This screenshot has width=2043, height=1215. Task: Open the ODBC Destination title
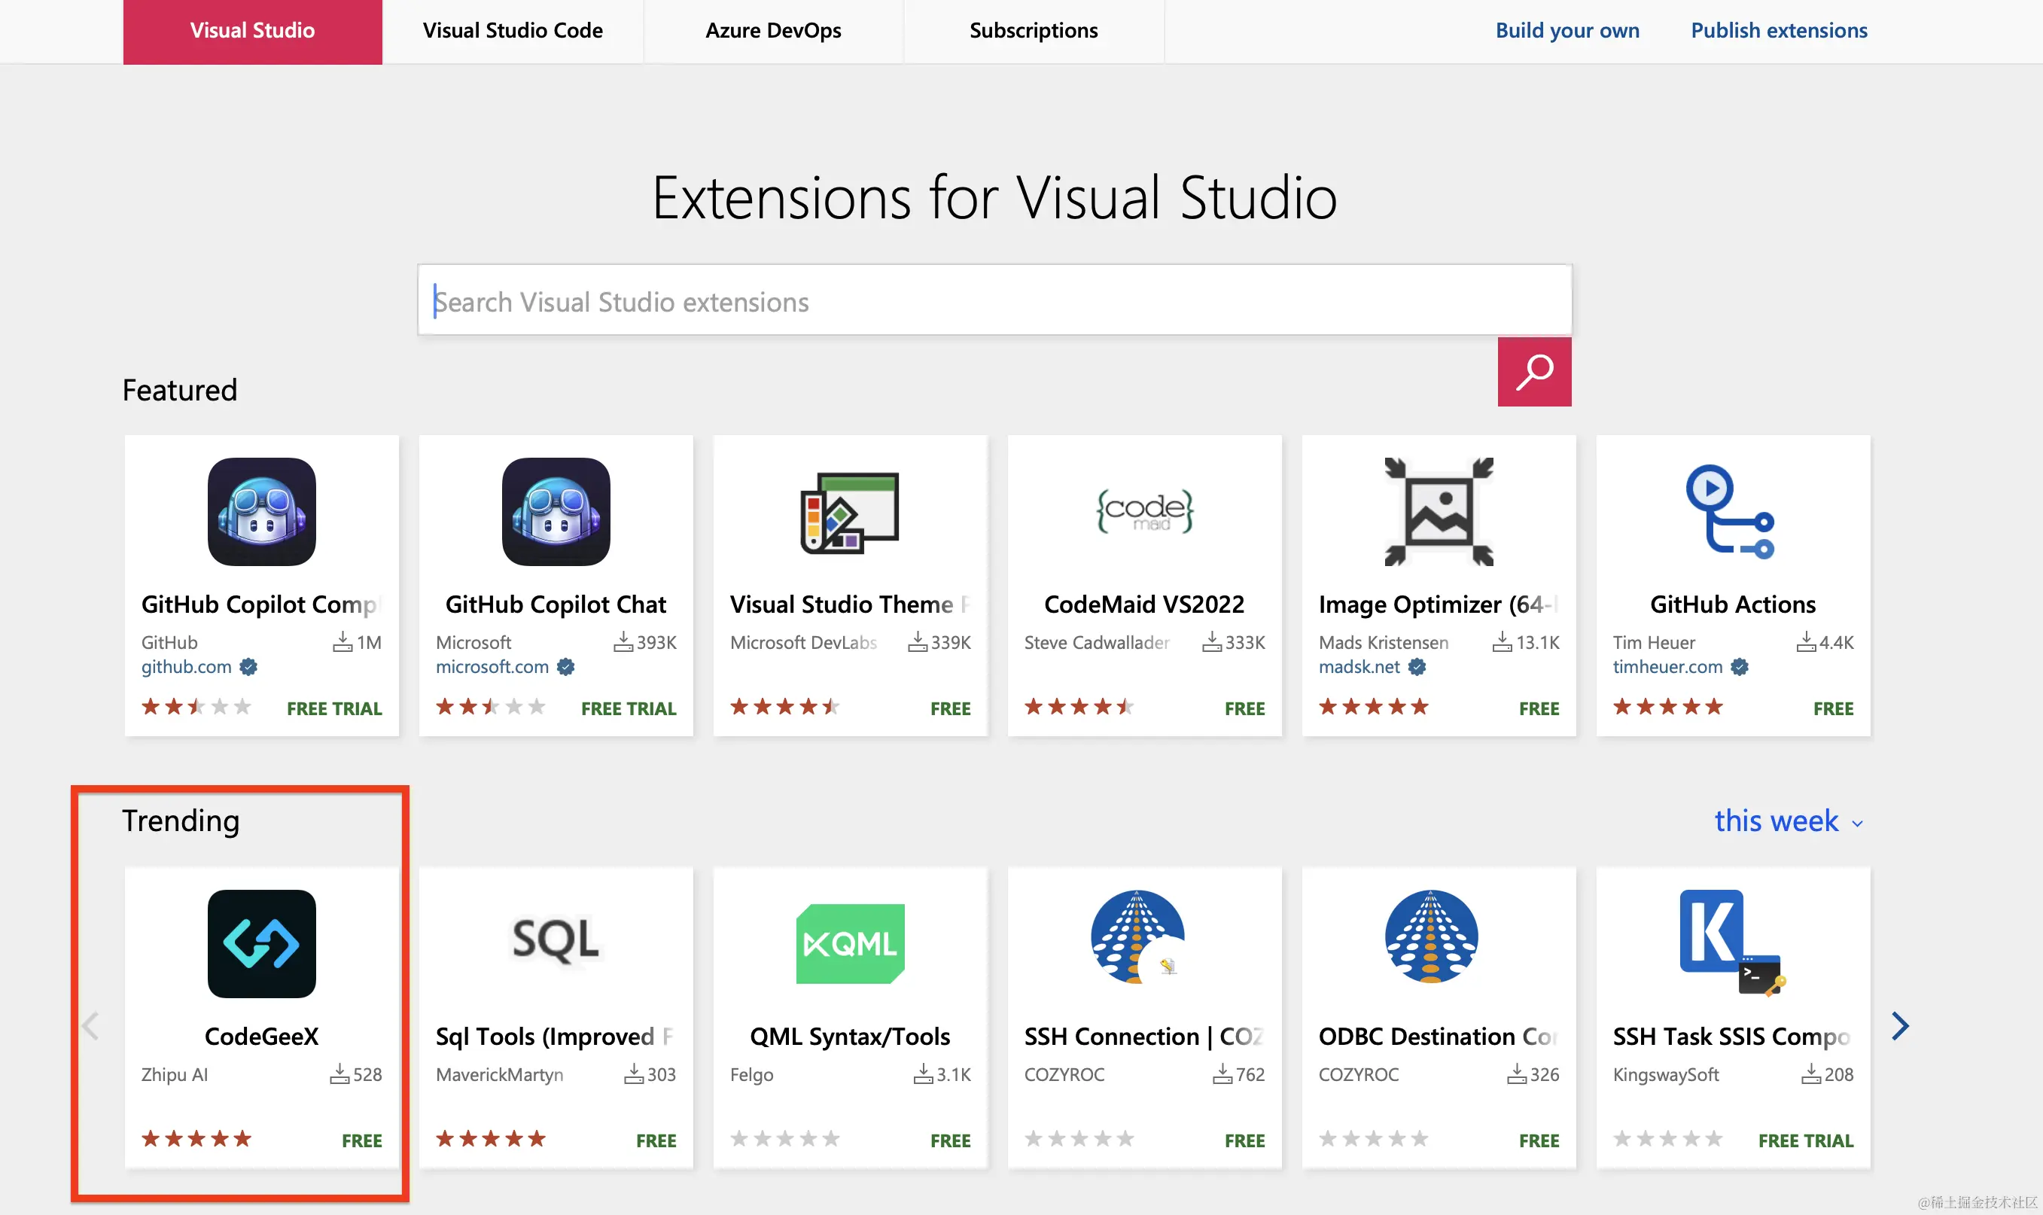coord(1439,1037)
